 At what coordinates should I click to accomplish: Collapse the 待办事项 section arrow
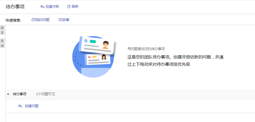pos(8,94)
